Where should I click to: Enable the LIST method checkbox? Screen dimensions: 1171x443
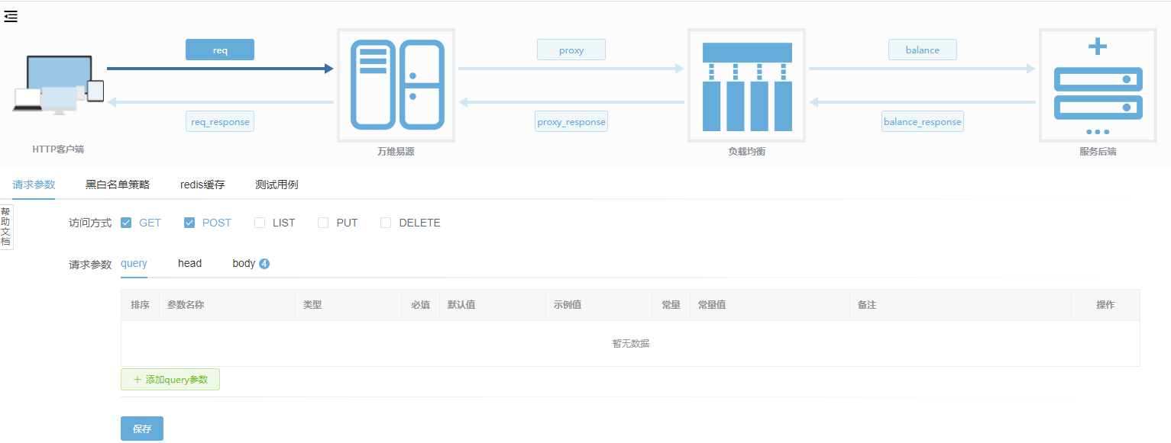pos(260,223)
